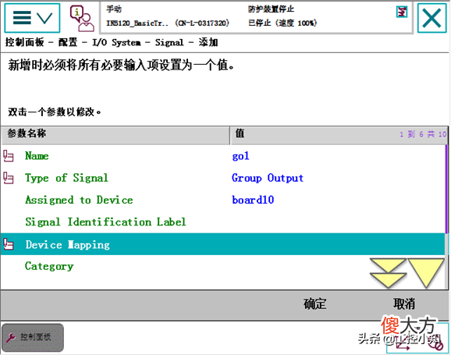Click the icon beside Device Mapping
451x355 pixels.
[9, 244]
